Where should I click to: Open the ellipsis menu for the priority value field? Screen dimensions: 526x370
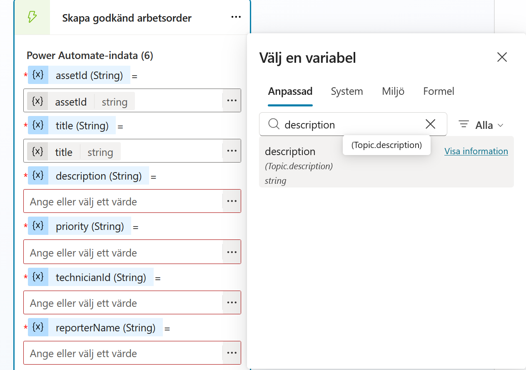[232, 252]
